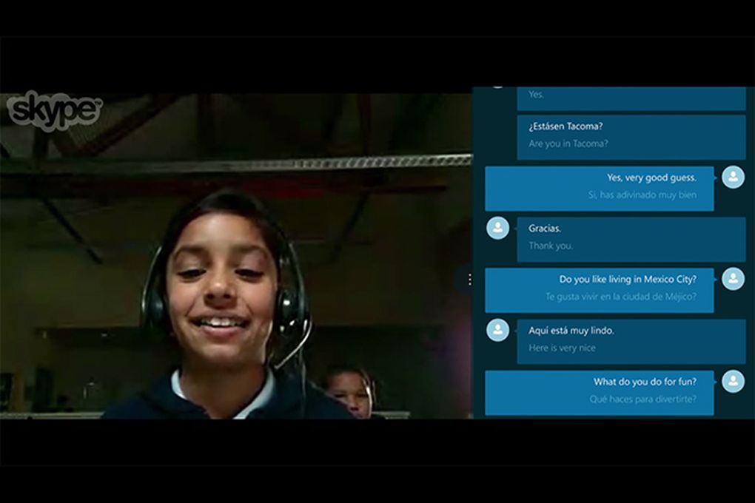Click the "Here is very nice" translation
755x503 pixels.
[x=562, y=348]
